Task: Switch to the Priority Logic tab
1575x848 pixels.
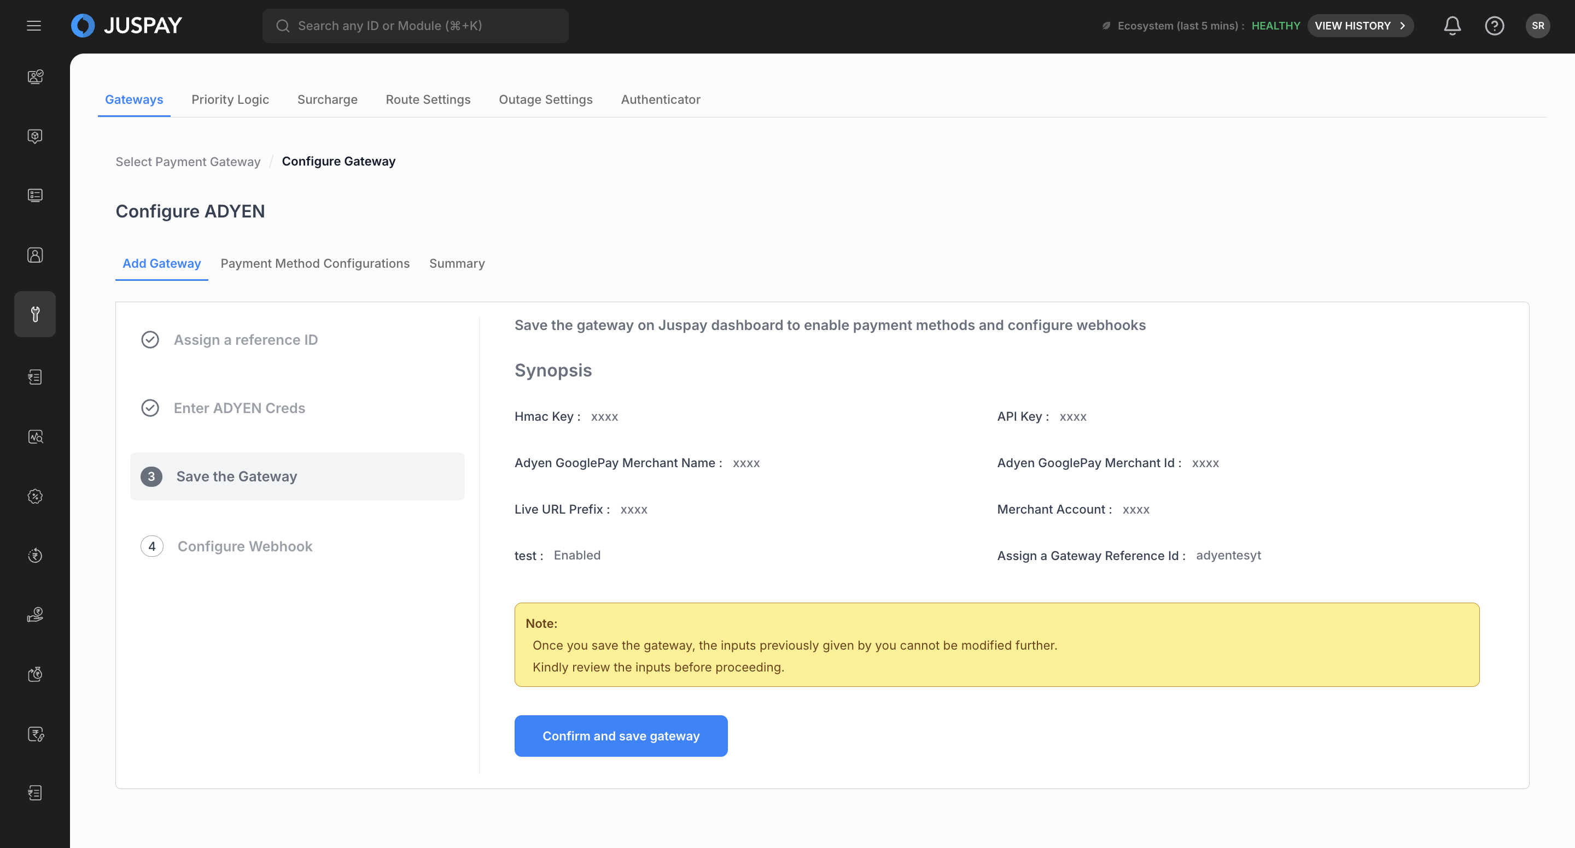Action: coord(230,99)
